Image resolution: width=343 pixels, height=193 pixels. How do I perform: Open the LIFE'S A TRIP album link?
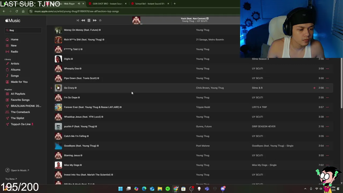259,107
